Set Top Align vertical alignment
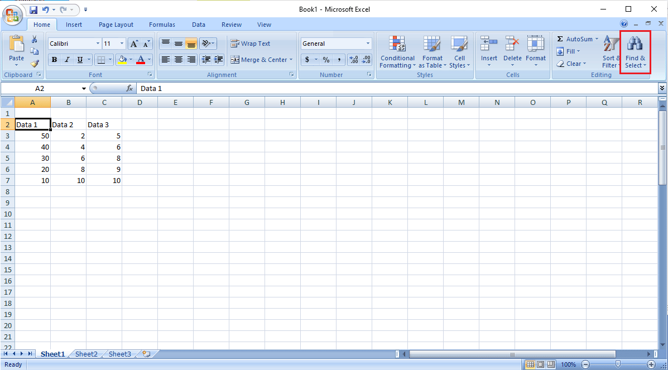This screenshot has width=668, height=370. (x=166, y=44)
